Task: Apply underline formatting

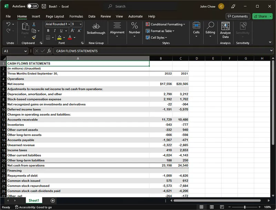Action: click(x=61, y=30)
